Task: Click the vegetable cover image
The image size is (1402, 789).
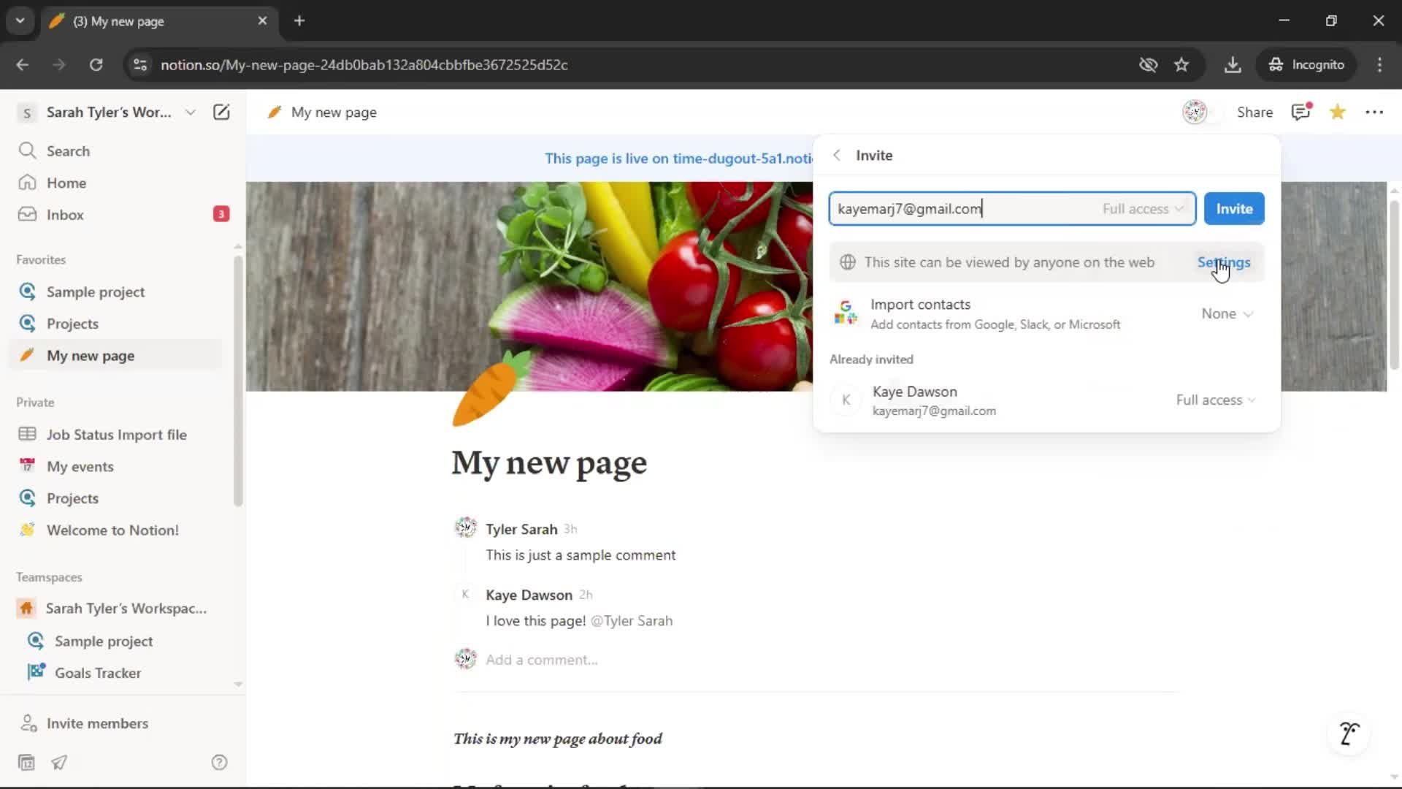Action: 529,285
